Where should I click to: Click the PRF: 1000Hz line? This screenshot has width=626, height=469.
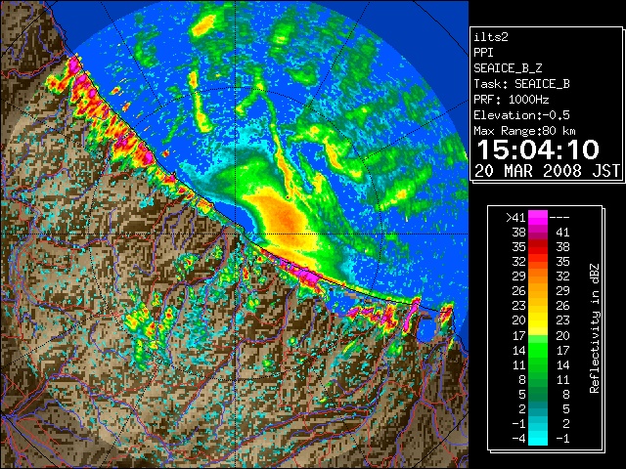[511, 100]
